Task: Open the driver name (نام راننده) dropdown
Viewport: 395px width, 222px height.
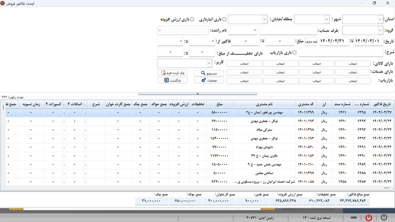Action: pos(160,30)
